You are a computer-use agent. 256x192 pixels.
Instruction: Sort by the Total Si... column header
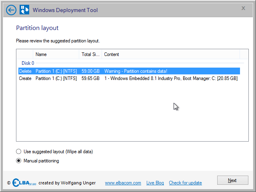pos(90,54)
